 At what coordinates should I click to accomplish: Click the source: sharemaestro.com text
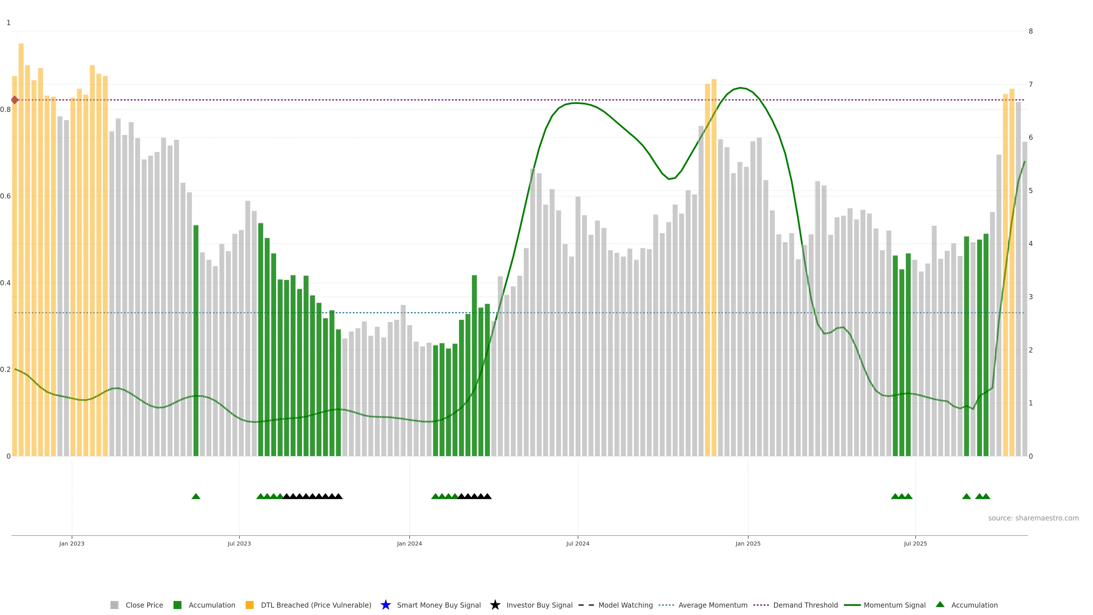[x=1033, y=518]
